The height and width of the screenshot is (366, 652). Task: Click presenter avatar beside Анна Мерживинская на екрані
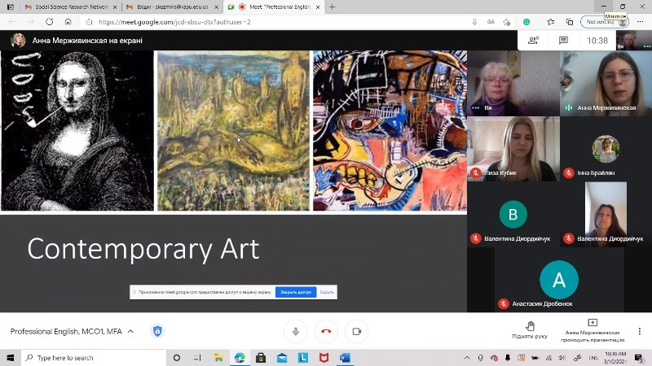18,40
